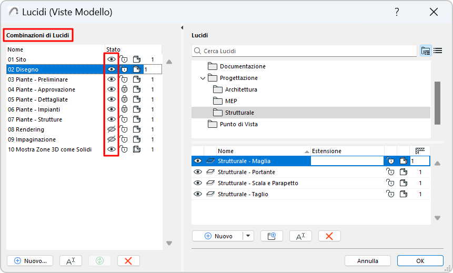453x273 pixels.
Task: Click the Cerca Lucidi search field
Action: pyautogui.click(x=305, y=51)
